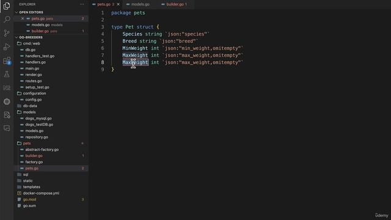Open routes.go file

pyautogui.click(x=34, y=81)
